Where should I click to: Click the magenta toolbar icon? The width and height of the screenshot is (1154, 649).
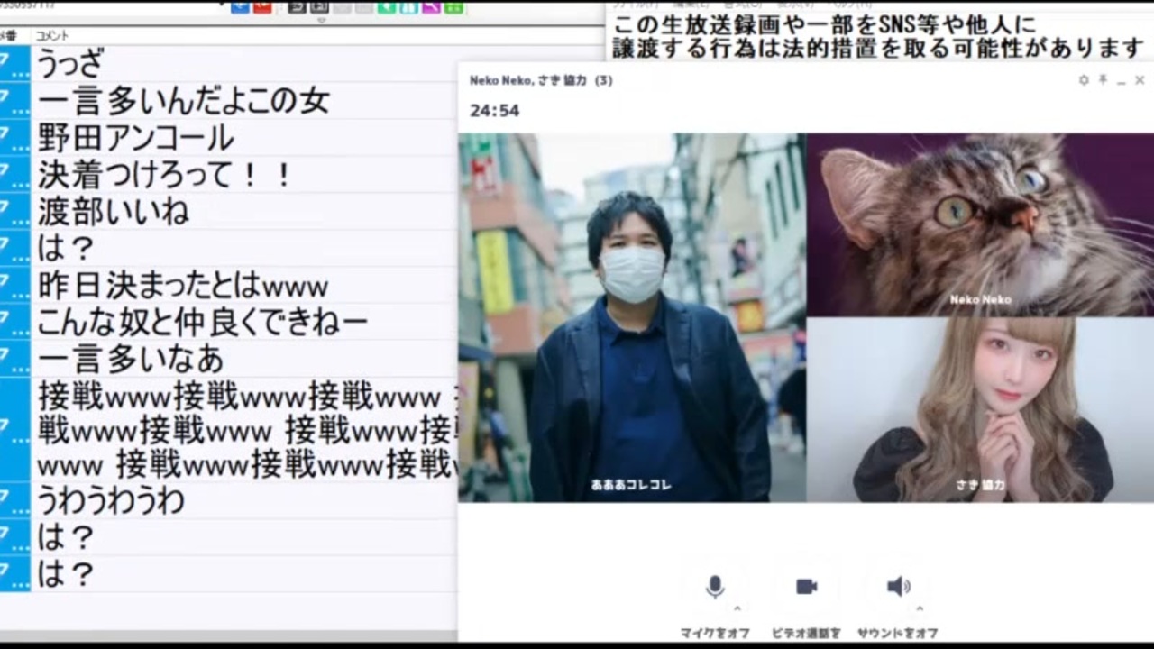[431, 6]
